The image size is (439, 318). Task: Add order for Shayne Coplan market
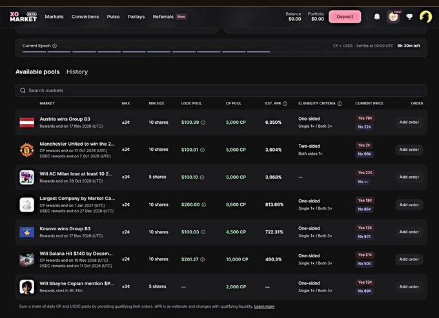coord(409,286)
